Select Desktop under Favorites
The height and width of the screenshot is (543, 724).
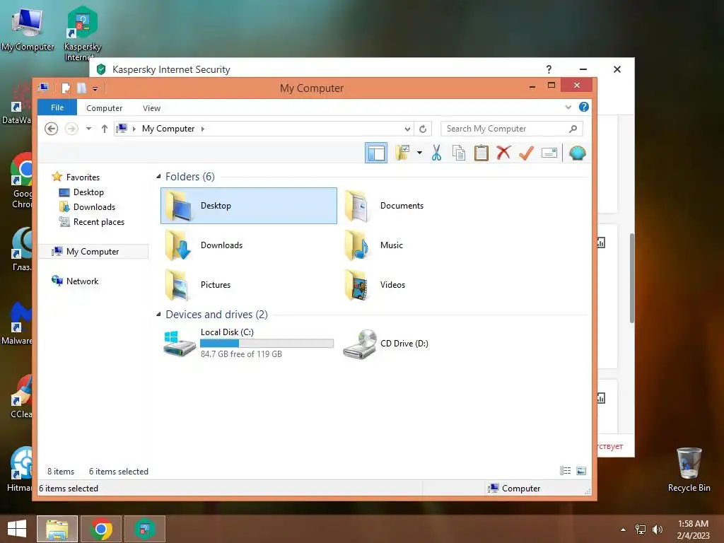81,192
